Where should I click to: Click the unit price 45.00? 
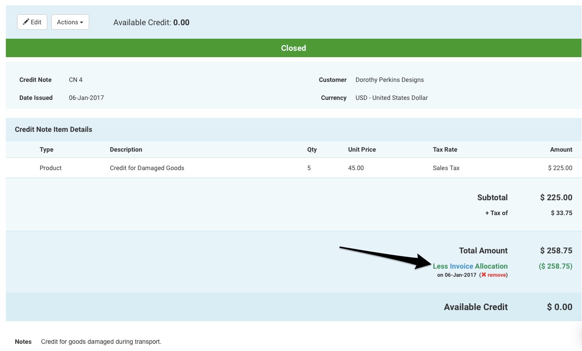[x=356, y=168]
